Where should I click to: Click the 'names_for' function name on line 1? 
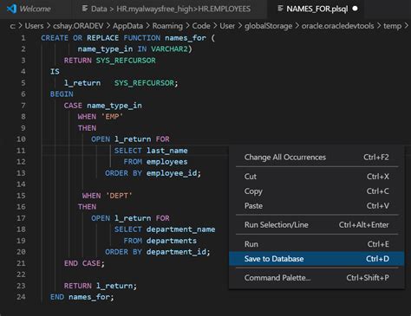coord(186,38)
